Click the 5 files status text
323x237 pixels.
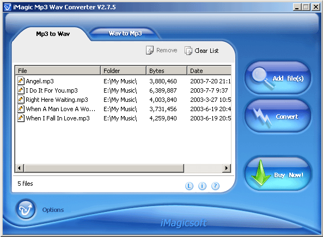[x=25, y=184]
